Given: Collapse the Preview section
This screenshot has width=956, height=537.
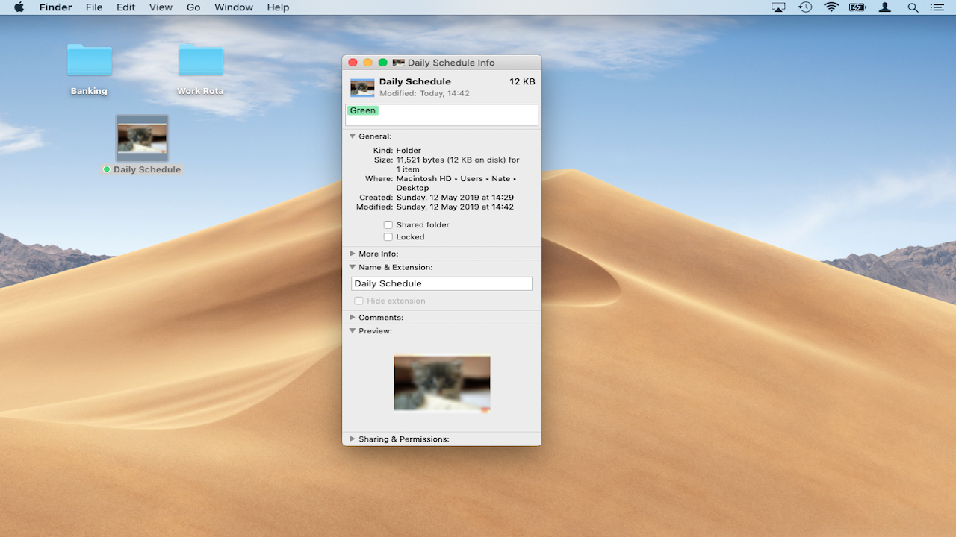Looking at the screenshot, I should click(x=353, y=330).
